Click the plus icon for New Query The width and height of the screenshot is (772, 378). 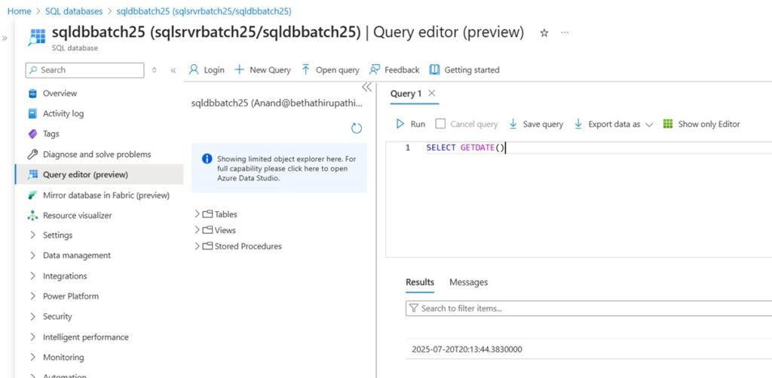(239, 69)
